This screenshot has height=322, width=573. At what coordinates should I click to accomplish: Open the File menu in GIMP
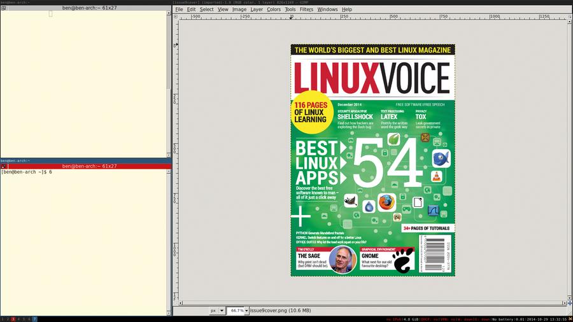tap(179, 10)
